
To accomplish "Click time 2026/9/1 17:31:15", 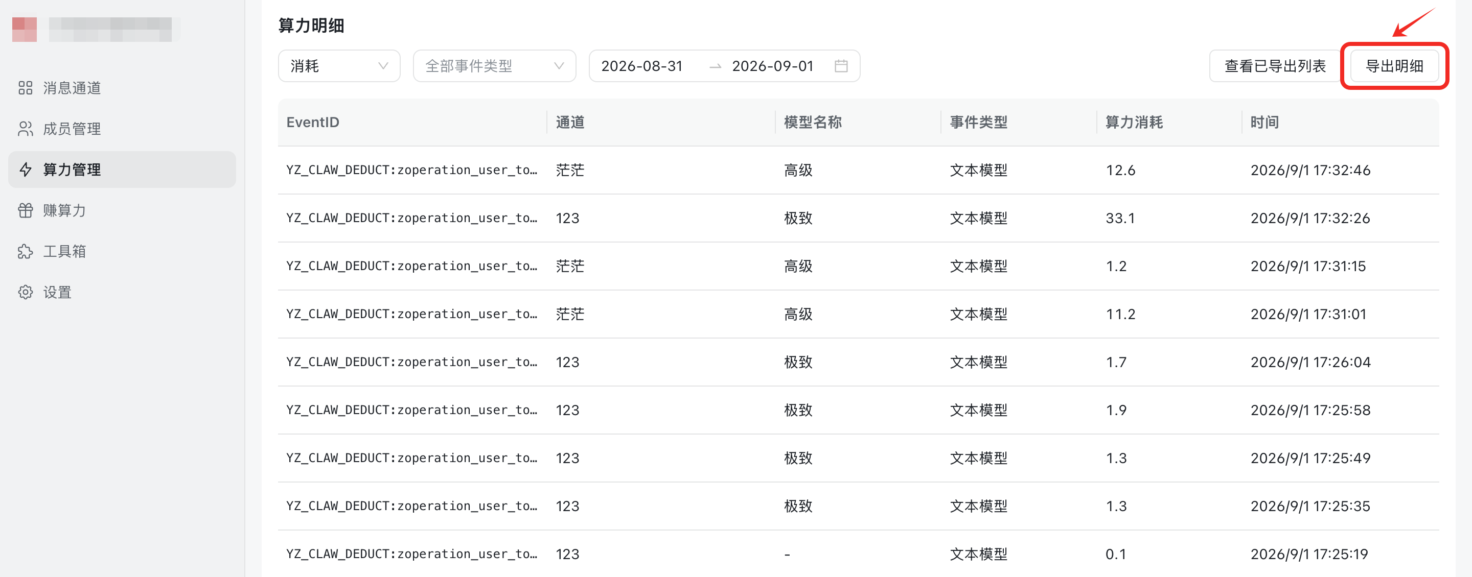I will (x=1308, y=266).
